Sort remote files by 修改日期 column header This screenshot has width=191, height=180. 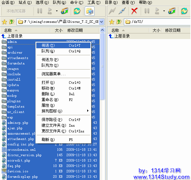[x=173, y=30]
